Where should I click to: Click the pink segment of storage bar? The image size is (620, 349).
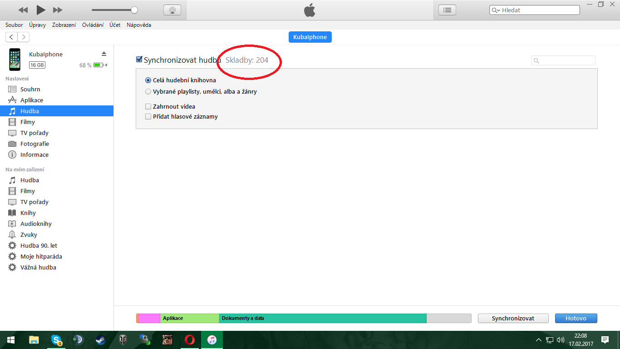point(149,318)
